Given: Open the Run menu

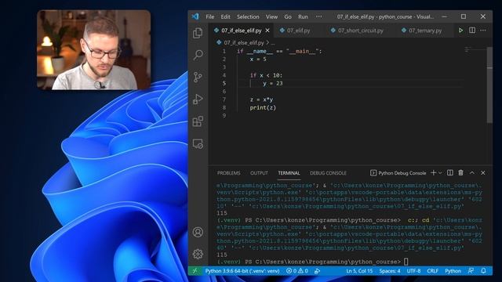Looking at the screenshot, I should (303, 16).
